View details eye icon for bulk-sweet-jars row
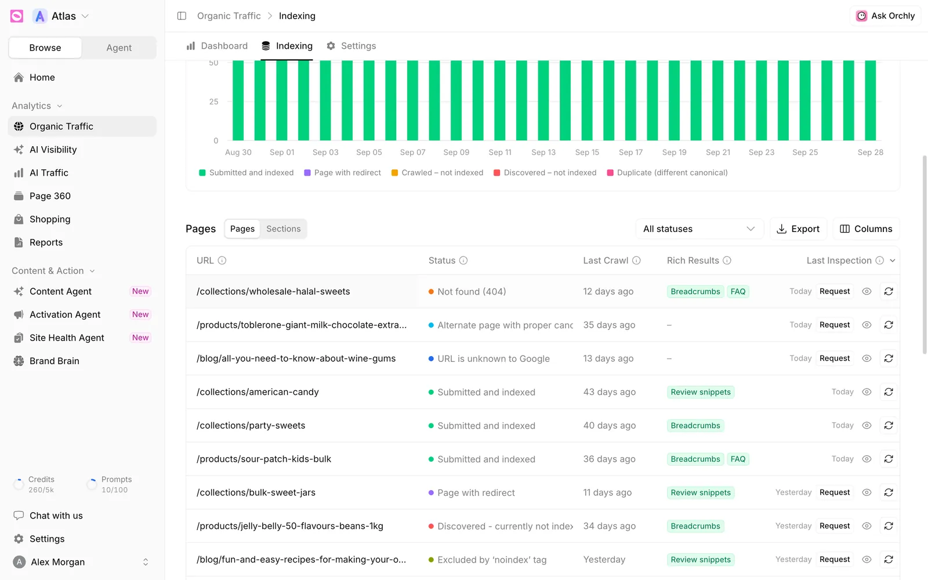This screenshot has width=928, height=580. click(867, 492)
